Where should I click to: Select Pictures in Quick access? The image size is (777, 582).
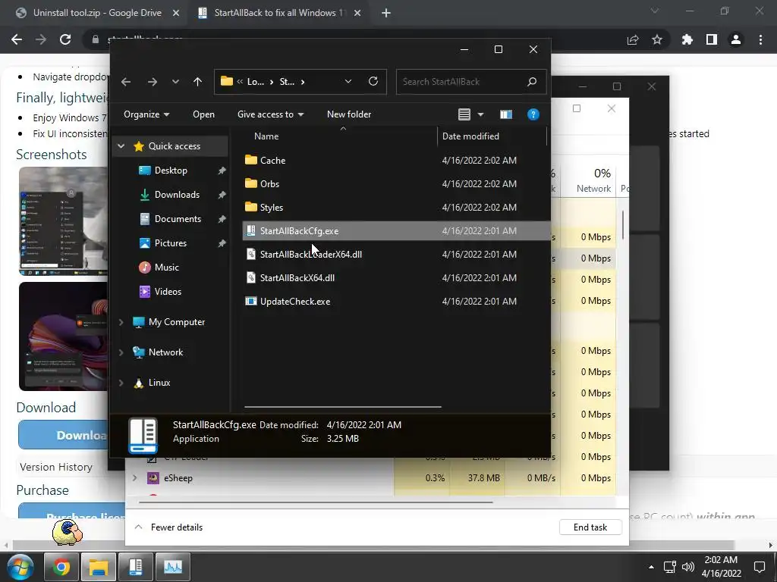[x=170, y=243]
